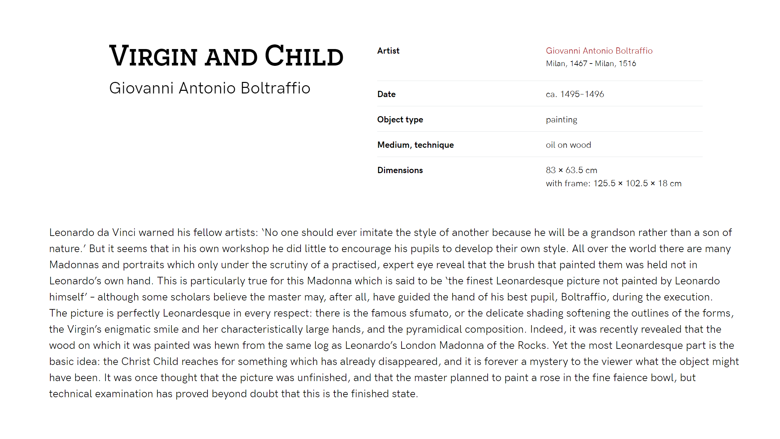Click the oil on wood value
Viewport: 780px width, 439px height.
coord(568,145)
